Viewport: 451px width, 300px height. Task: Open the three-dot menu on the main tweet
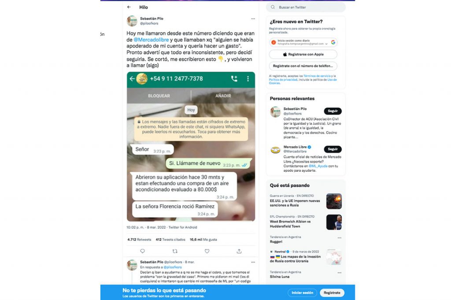tap(253, 18)
